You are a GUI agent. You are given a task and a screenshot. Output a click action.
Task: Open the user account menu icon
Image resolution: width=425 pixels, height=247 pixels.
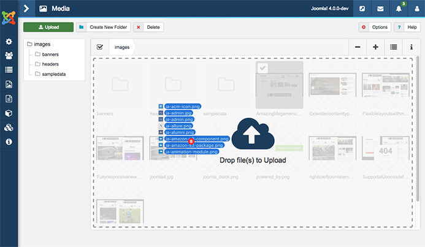coord(417,9)
